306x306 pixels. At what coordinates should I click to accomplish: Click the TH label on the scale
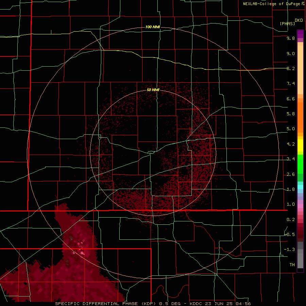point(292,265)
